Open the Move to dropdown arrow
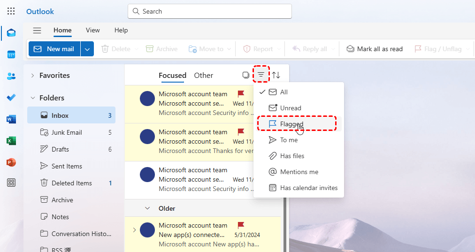This screenshot has height=252, width=475. (x=229, y=49)
